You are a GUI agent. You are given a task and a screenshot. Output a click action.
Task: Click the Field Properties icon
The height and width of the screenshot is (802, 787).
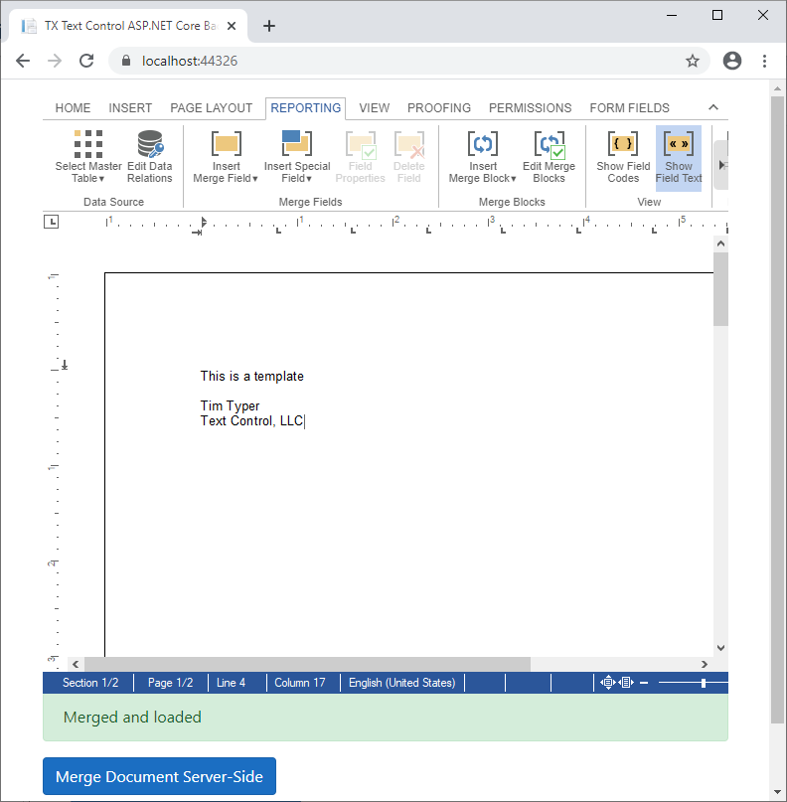click(x=360, y=157)
